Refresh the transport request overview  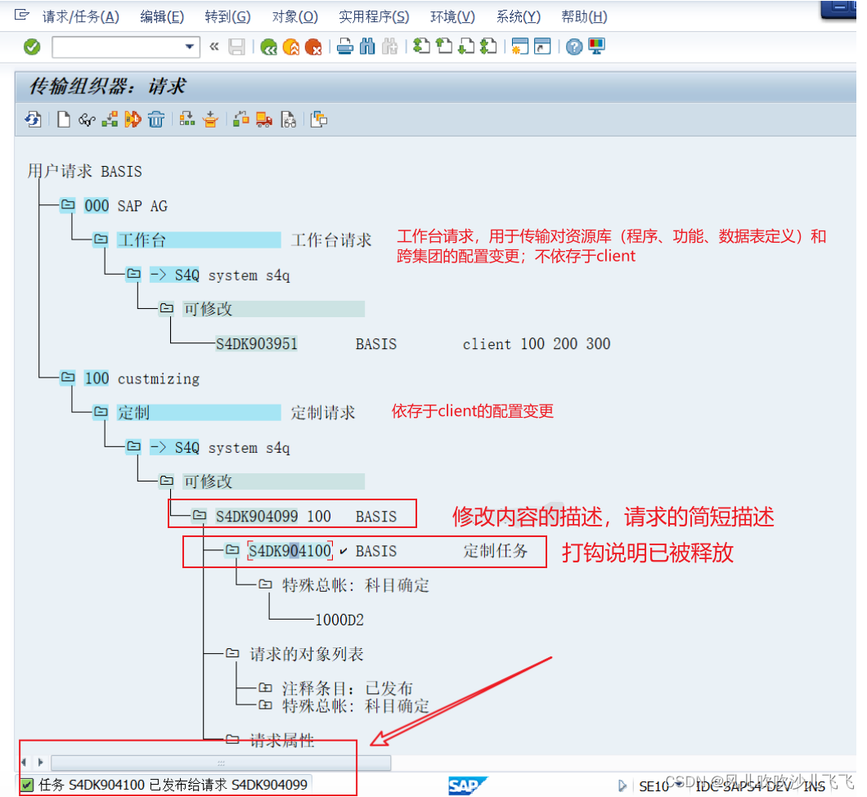(x=33, y=119)
